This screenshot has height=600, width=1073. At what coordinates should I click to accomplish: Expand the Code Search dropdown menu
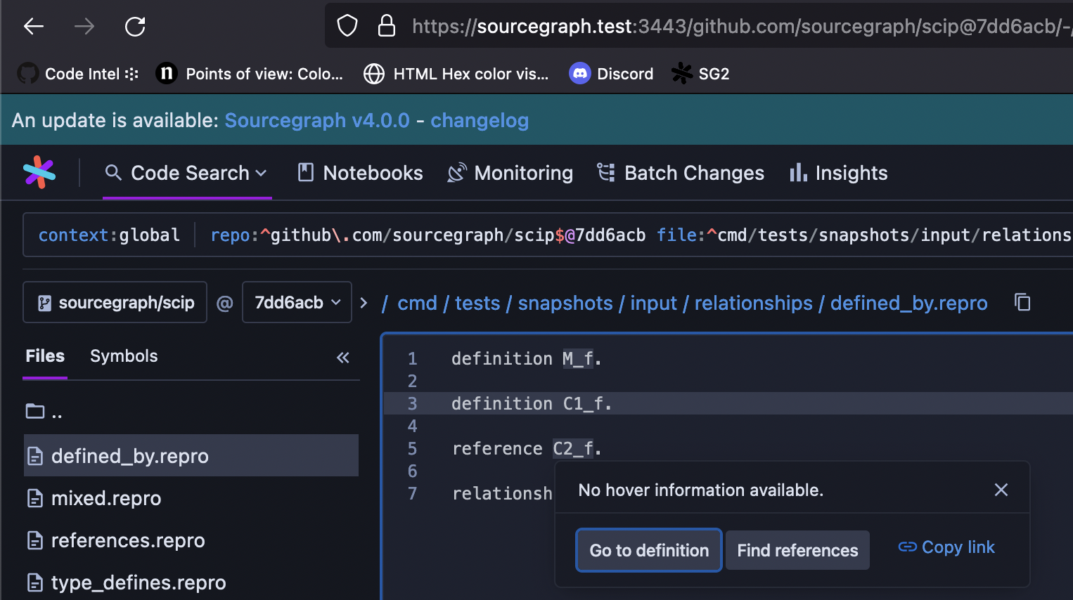pos(187,173)
